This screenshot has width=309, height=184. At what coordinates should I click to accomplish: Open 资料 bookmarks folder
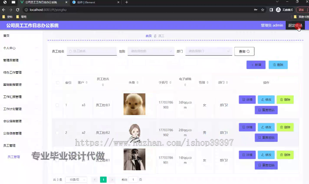pos(7,17)
